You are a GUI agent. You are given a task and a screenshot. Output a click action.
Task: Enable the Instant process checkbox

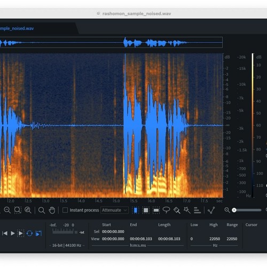(65, 210)
